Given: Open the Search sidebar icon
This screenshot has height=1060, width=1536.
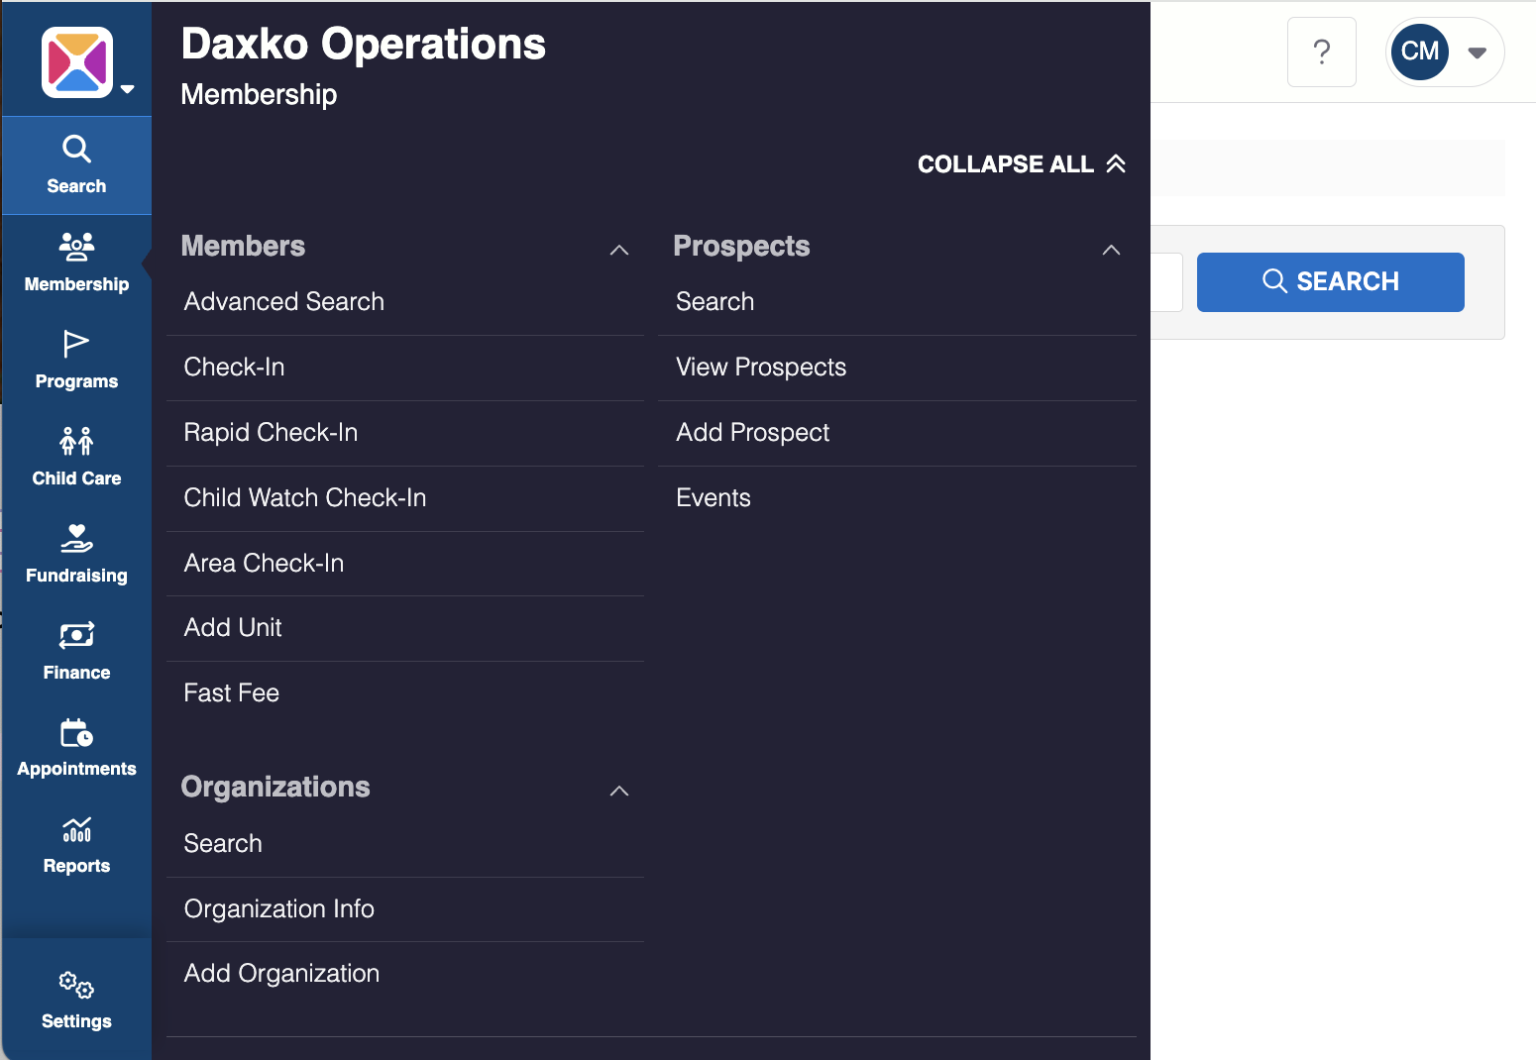Looking at the screenshot, I should [76, 150].
